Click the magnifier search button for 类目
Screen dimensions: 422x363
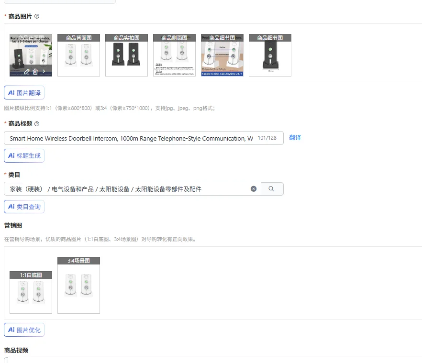pyautogui.click(x=272, y=189)
